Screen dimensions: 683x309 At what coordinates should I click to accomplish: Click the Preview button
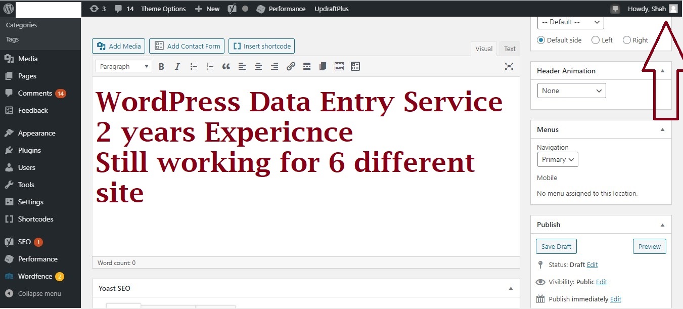pyautogui.click(x=650, y=246)
